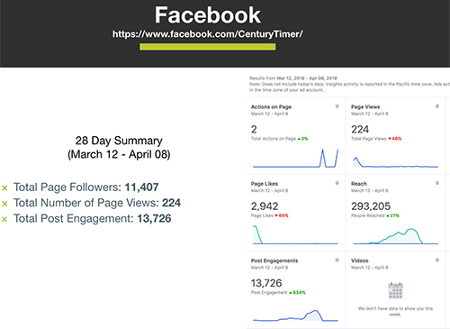Open the facebook.com/CenturyTimer URL link
The width and height of the screenshot is (450, 329).
208,34
